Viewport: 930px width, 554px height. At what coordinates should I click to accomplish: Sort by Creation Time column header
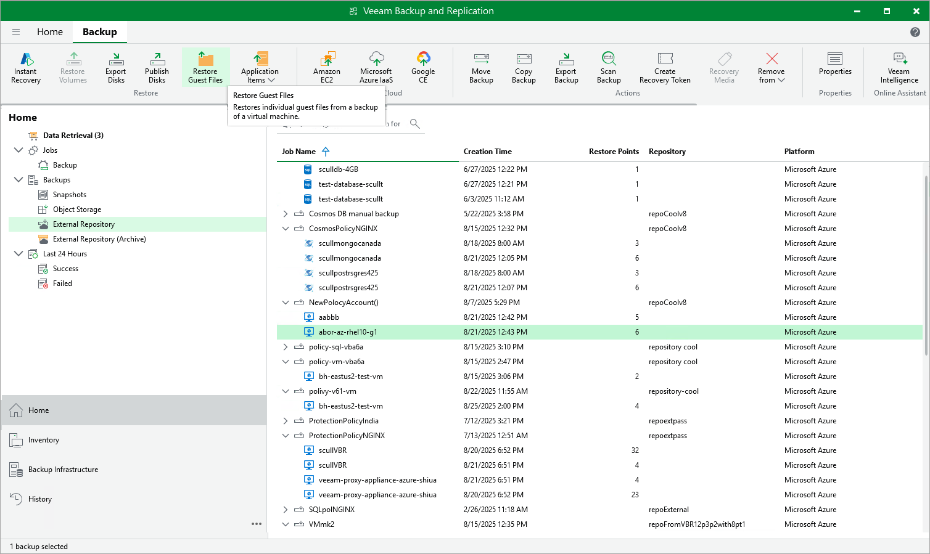(x=488, y=152)
